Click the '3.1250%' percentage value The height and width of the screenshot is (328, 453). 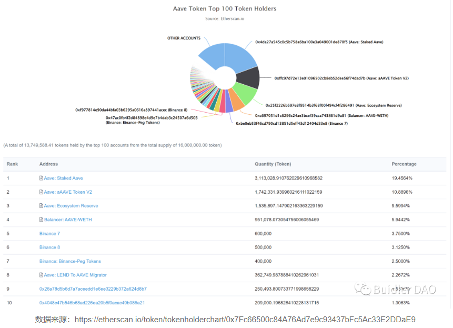pos(401,247)
